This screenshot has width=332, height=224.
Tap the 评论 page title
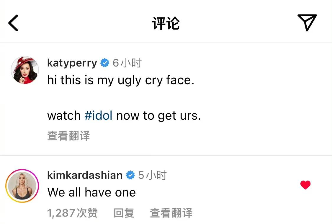[x=166, y=23]
